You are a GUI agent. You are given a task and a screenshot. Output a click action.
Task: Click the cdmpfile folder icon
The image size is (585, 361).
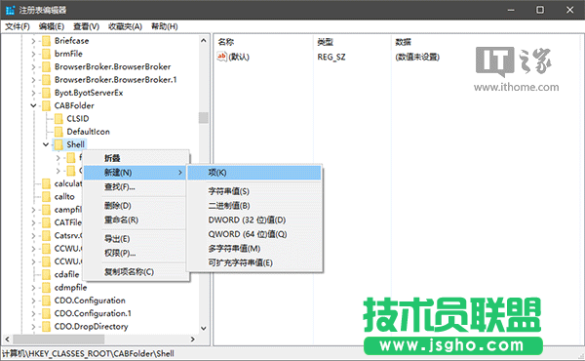(x=46, y=288)
